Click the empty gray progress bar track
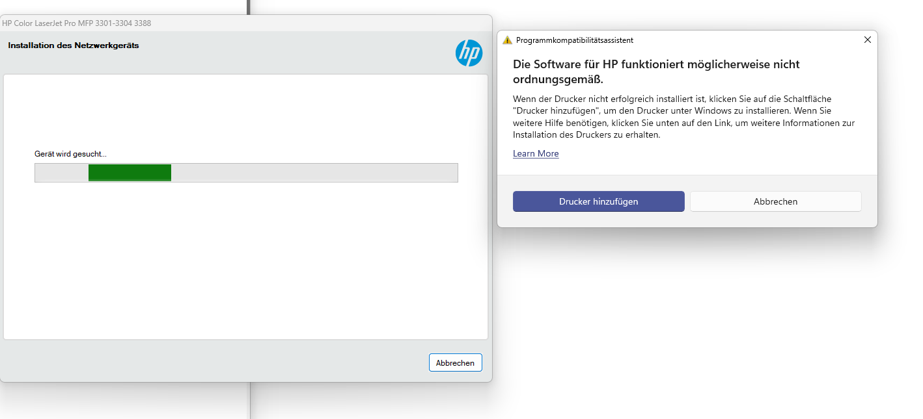 [x=314, y=173]
